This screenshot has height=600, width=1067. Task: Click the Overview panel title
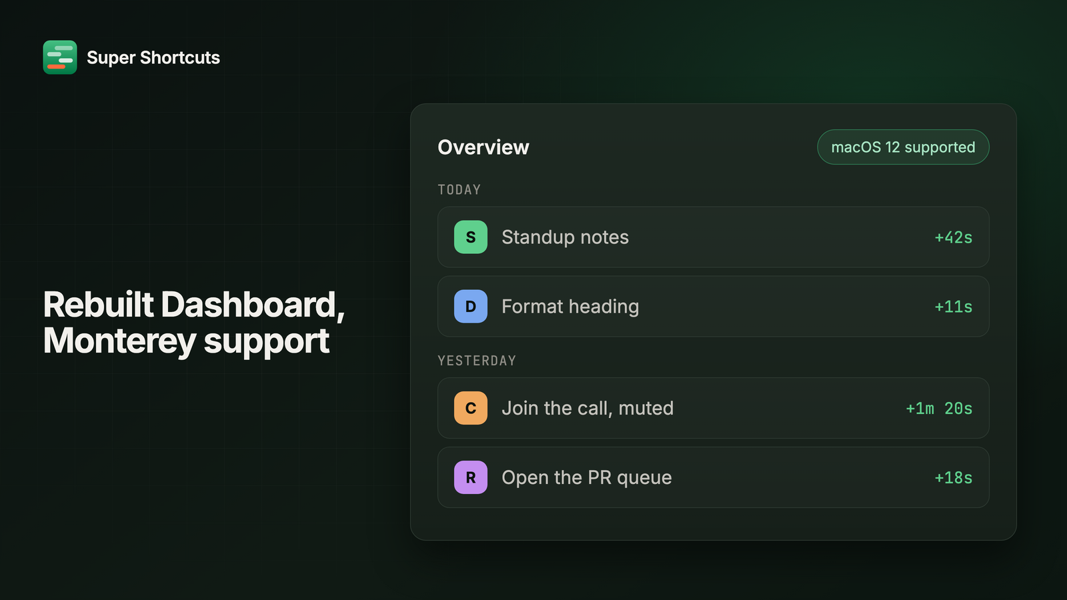(x=483, y=147)
